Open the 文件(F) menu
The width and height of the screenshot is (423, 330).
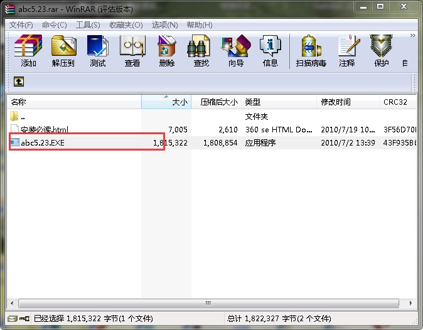(21, 25)
